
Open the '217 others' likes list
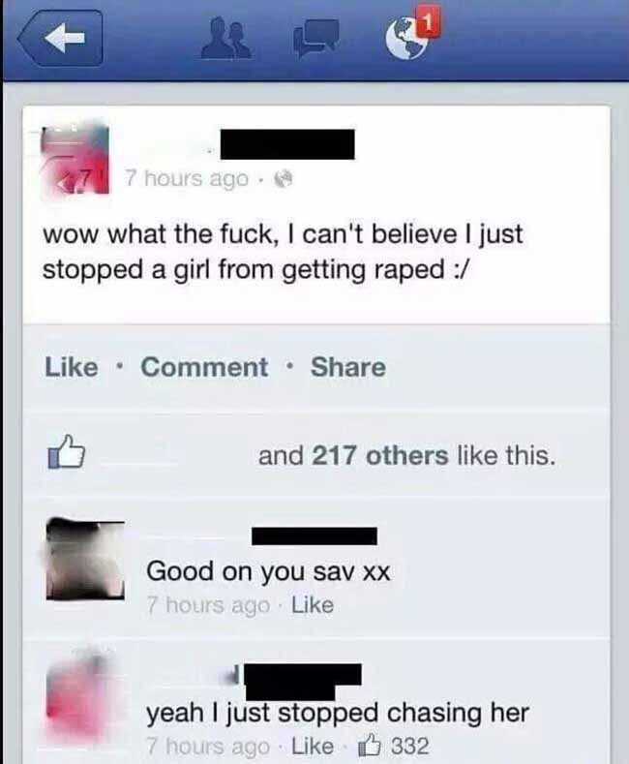[x=379, y=455]
